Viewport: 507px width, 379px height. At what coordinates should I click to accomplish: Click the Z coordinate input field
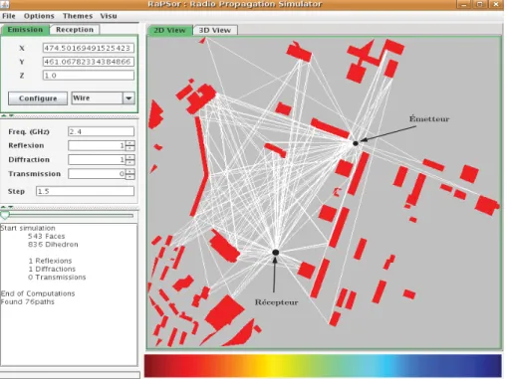click(x=89, y=76)
